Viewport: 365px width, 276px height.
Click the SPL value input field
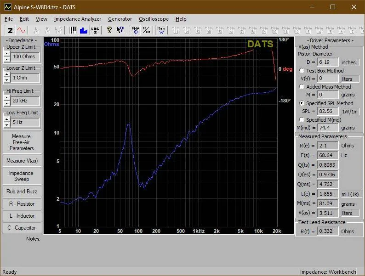click(x=327, y=111)
